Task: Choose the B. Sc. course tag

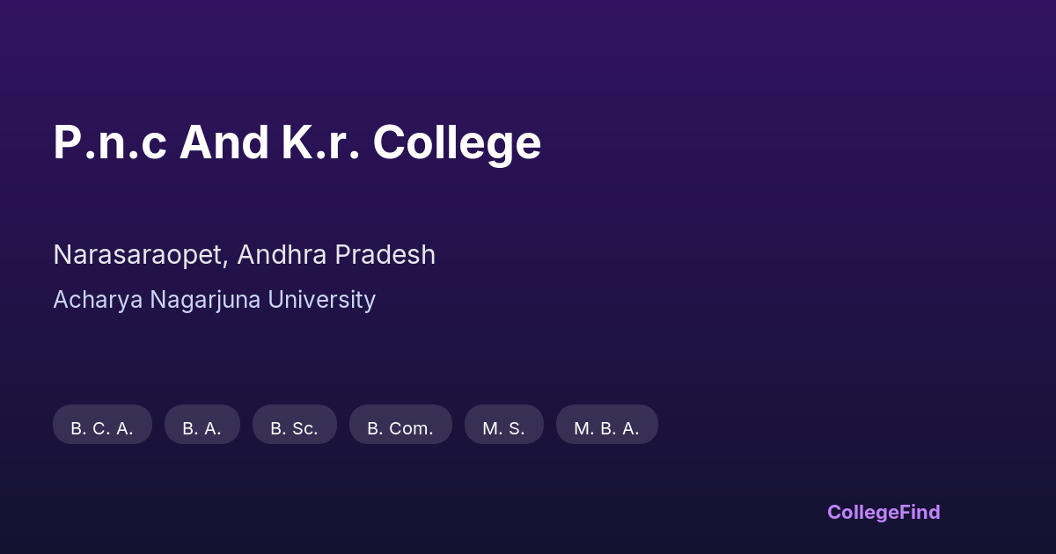Action: click(294, 426)
